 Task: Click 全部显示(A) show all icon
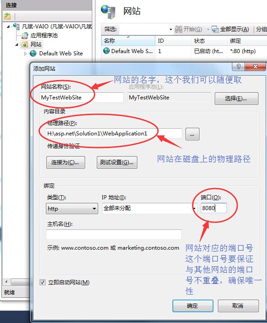[x=215, y=29]
